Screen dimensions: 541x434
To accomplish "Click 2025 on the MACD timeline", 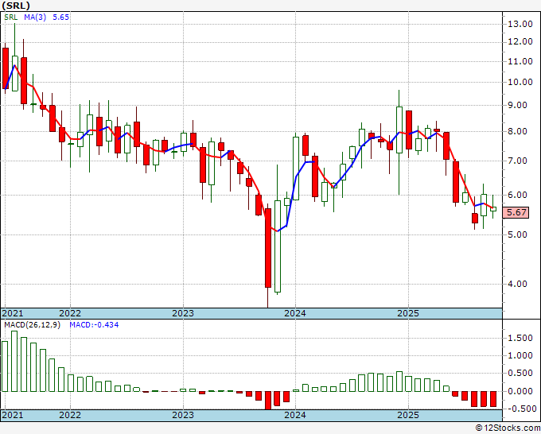I will 408,415.
